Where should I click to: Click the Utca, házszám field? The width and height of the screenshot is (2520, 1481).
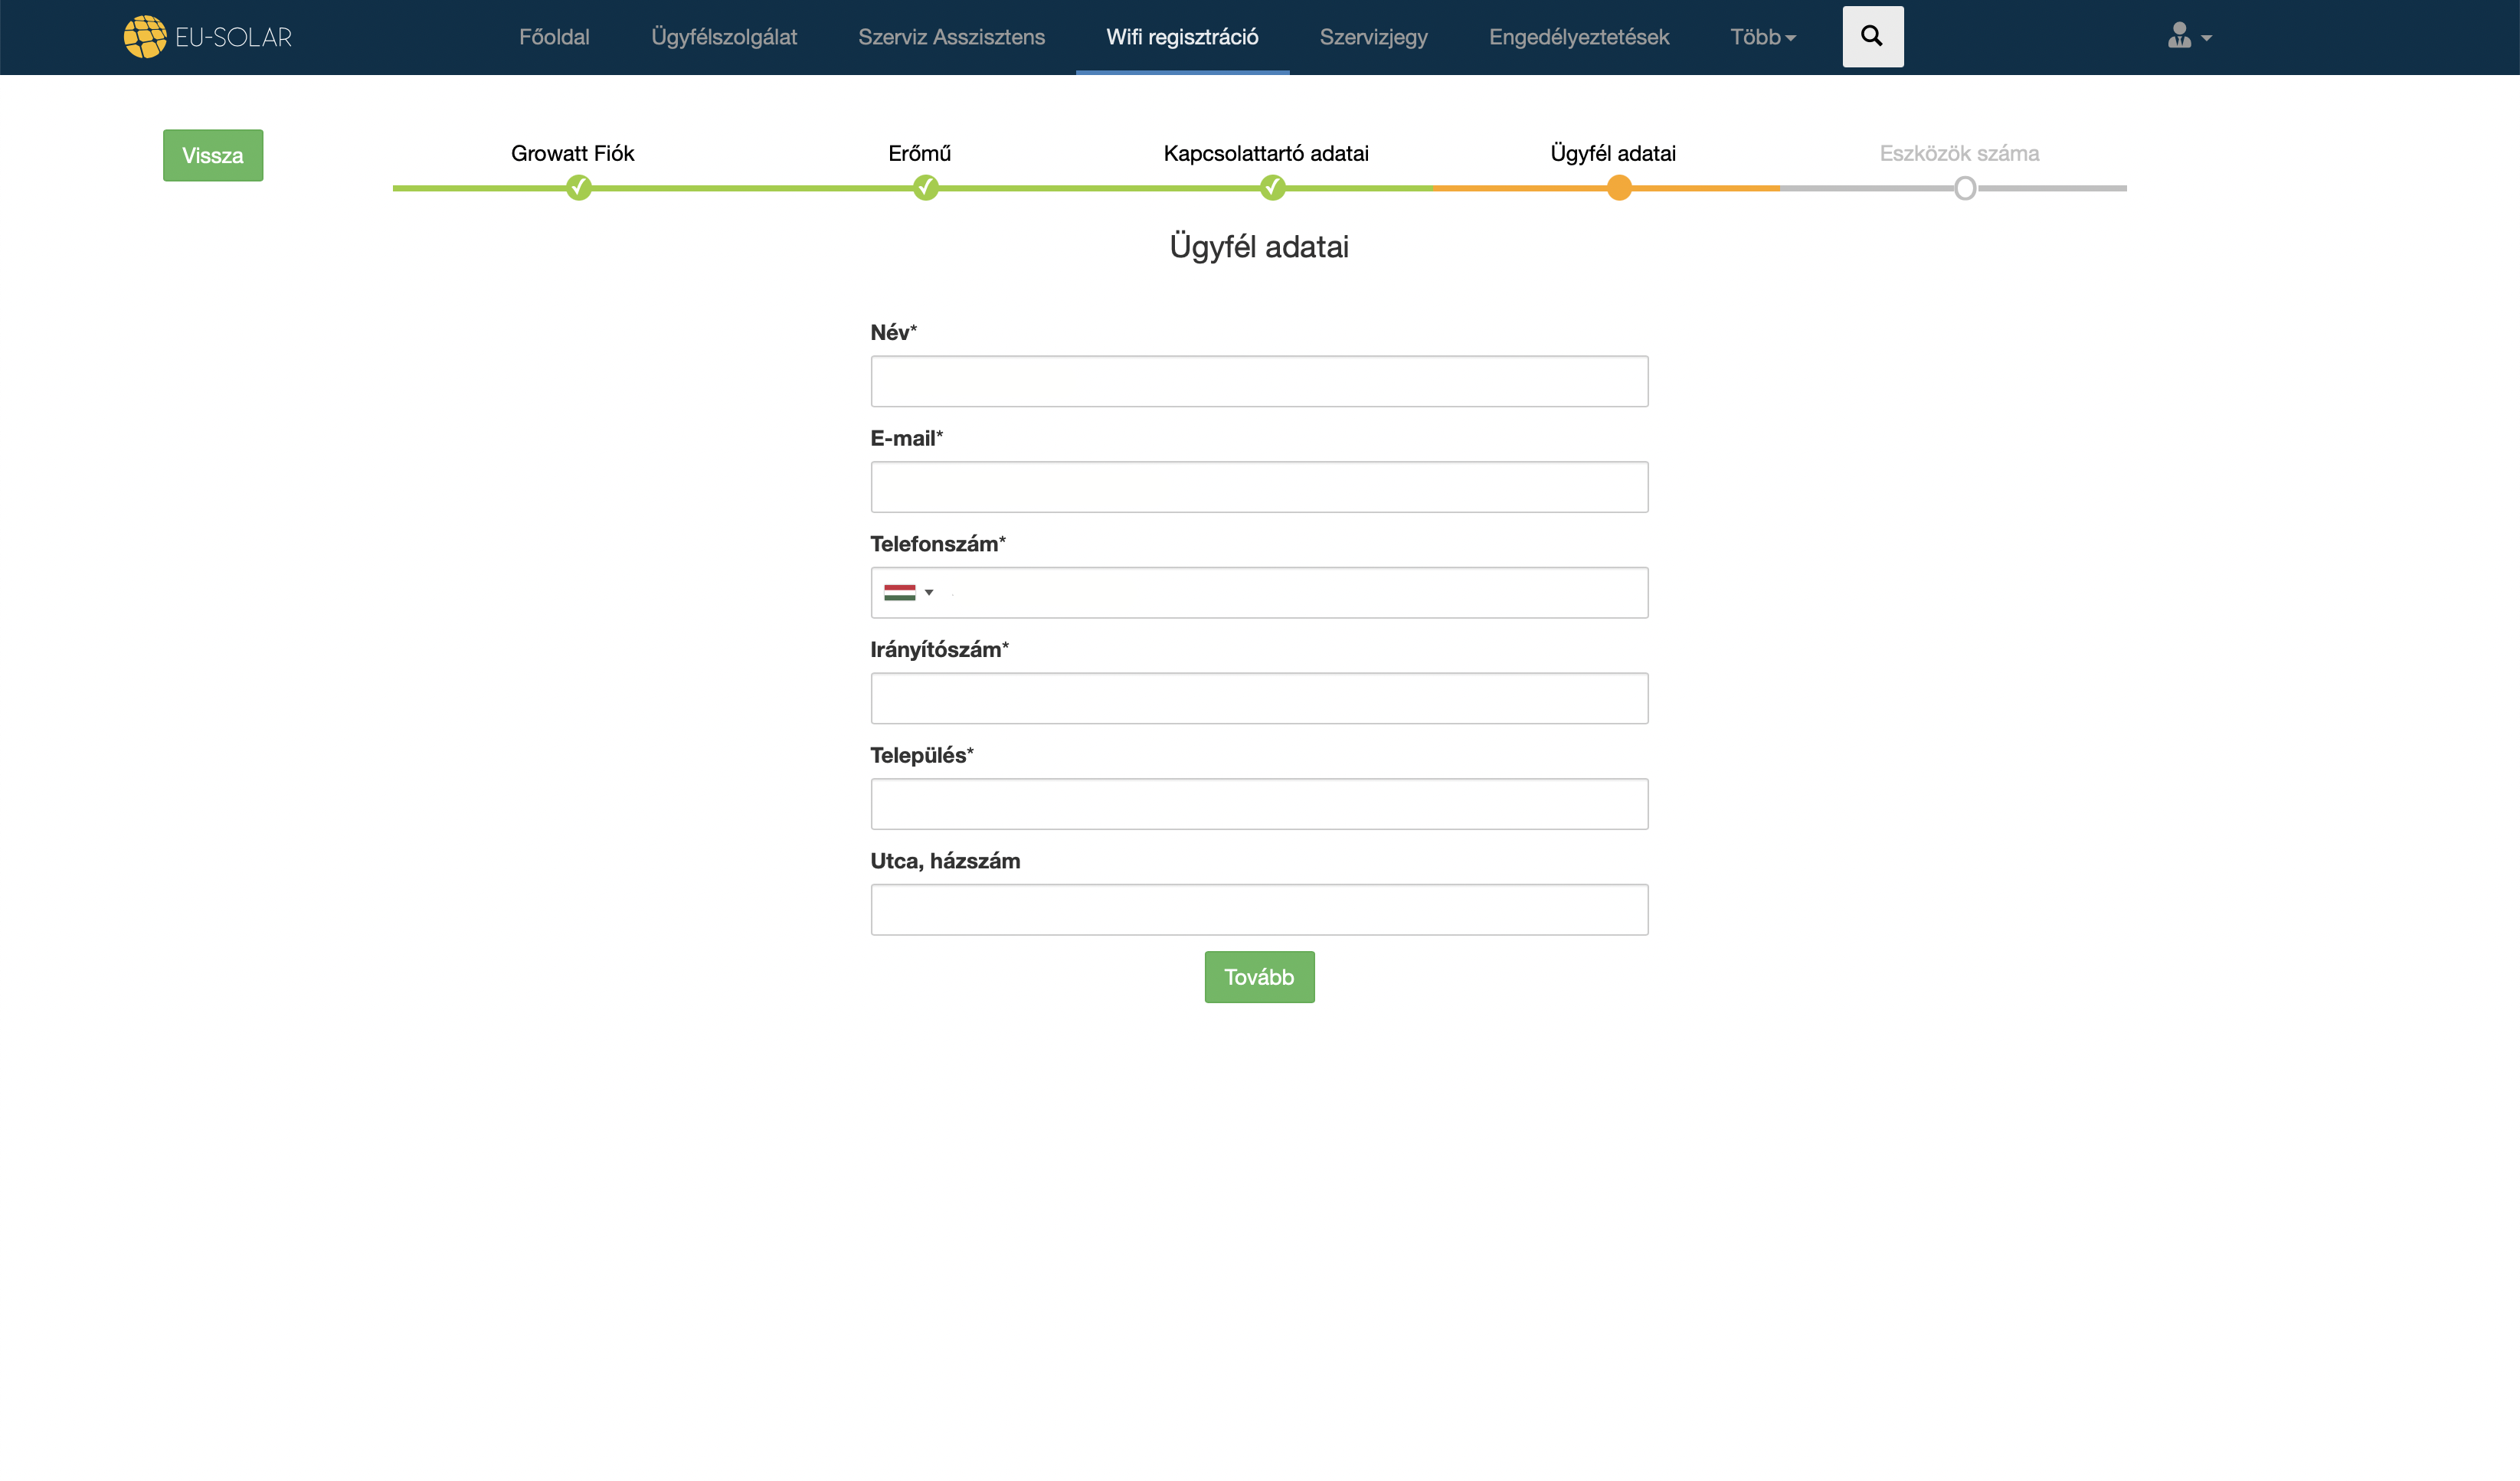pyautogui.click(x=1259, y=909)
